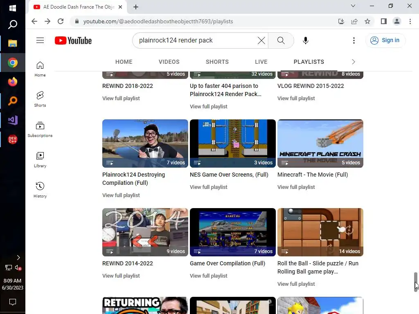This screenshot has width=419, height=314.
Task: Click title Minecraft - The Movie (Full)
Action: click(x=313, y=175)
